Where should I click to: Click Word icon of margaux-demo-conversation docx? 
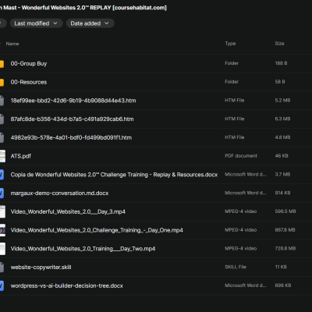(2, 193)
